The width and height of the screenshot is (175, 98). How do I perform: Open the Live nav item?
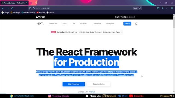(73, 24)
